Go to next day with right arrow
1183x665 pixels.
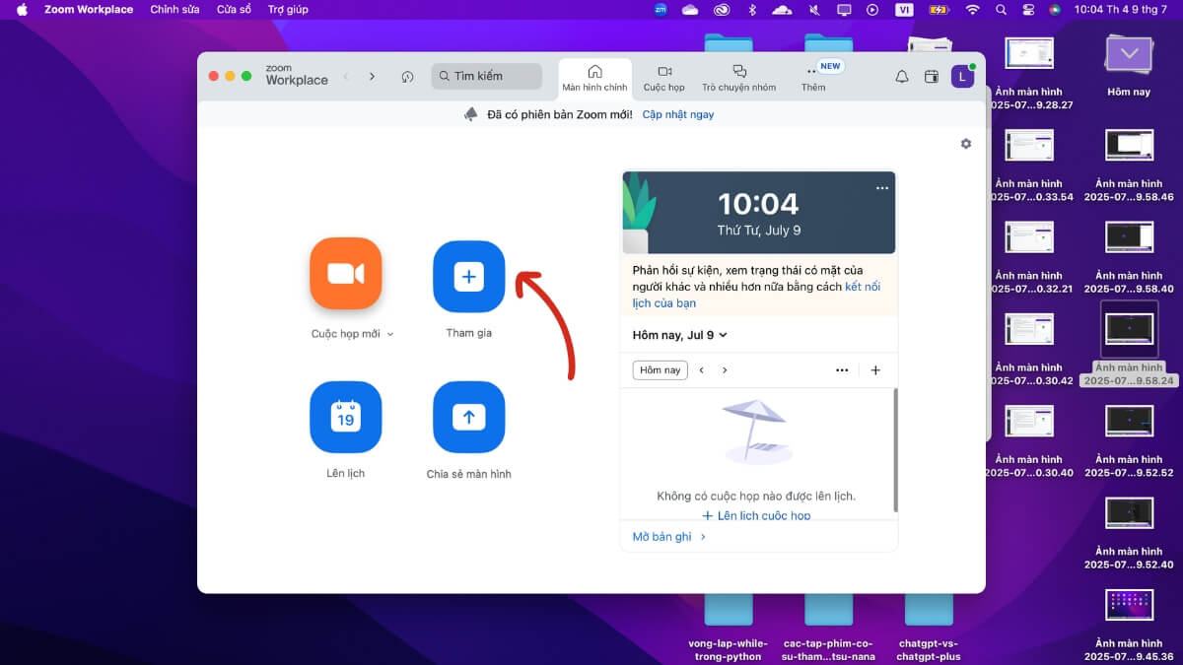pyautogui.click(x=725, y=370)
